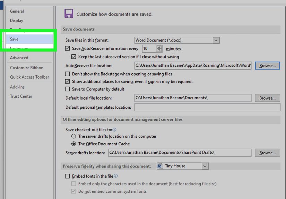Click Word document icon beside Tiny House
The height and width of the screenshot is (199, 286).
click(160, 166)
